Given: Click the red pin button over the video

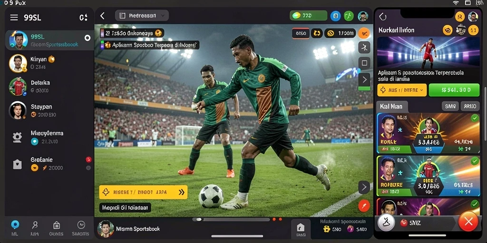Looking at the screenshot, I should click(x=364, y=206).
